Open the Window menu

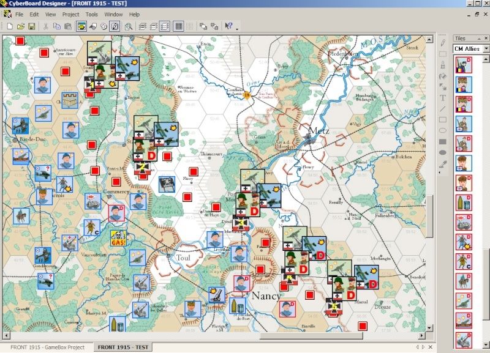113,14
